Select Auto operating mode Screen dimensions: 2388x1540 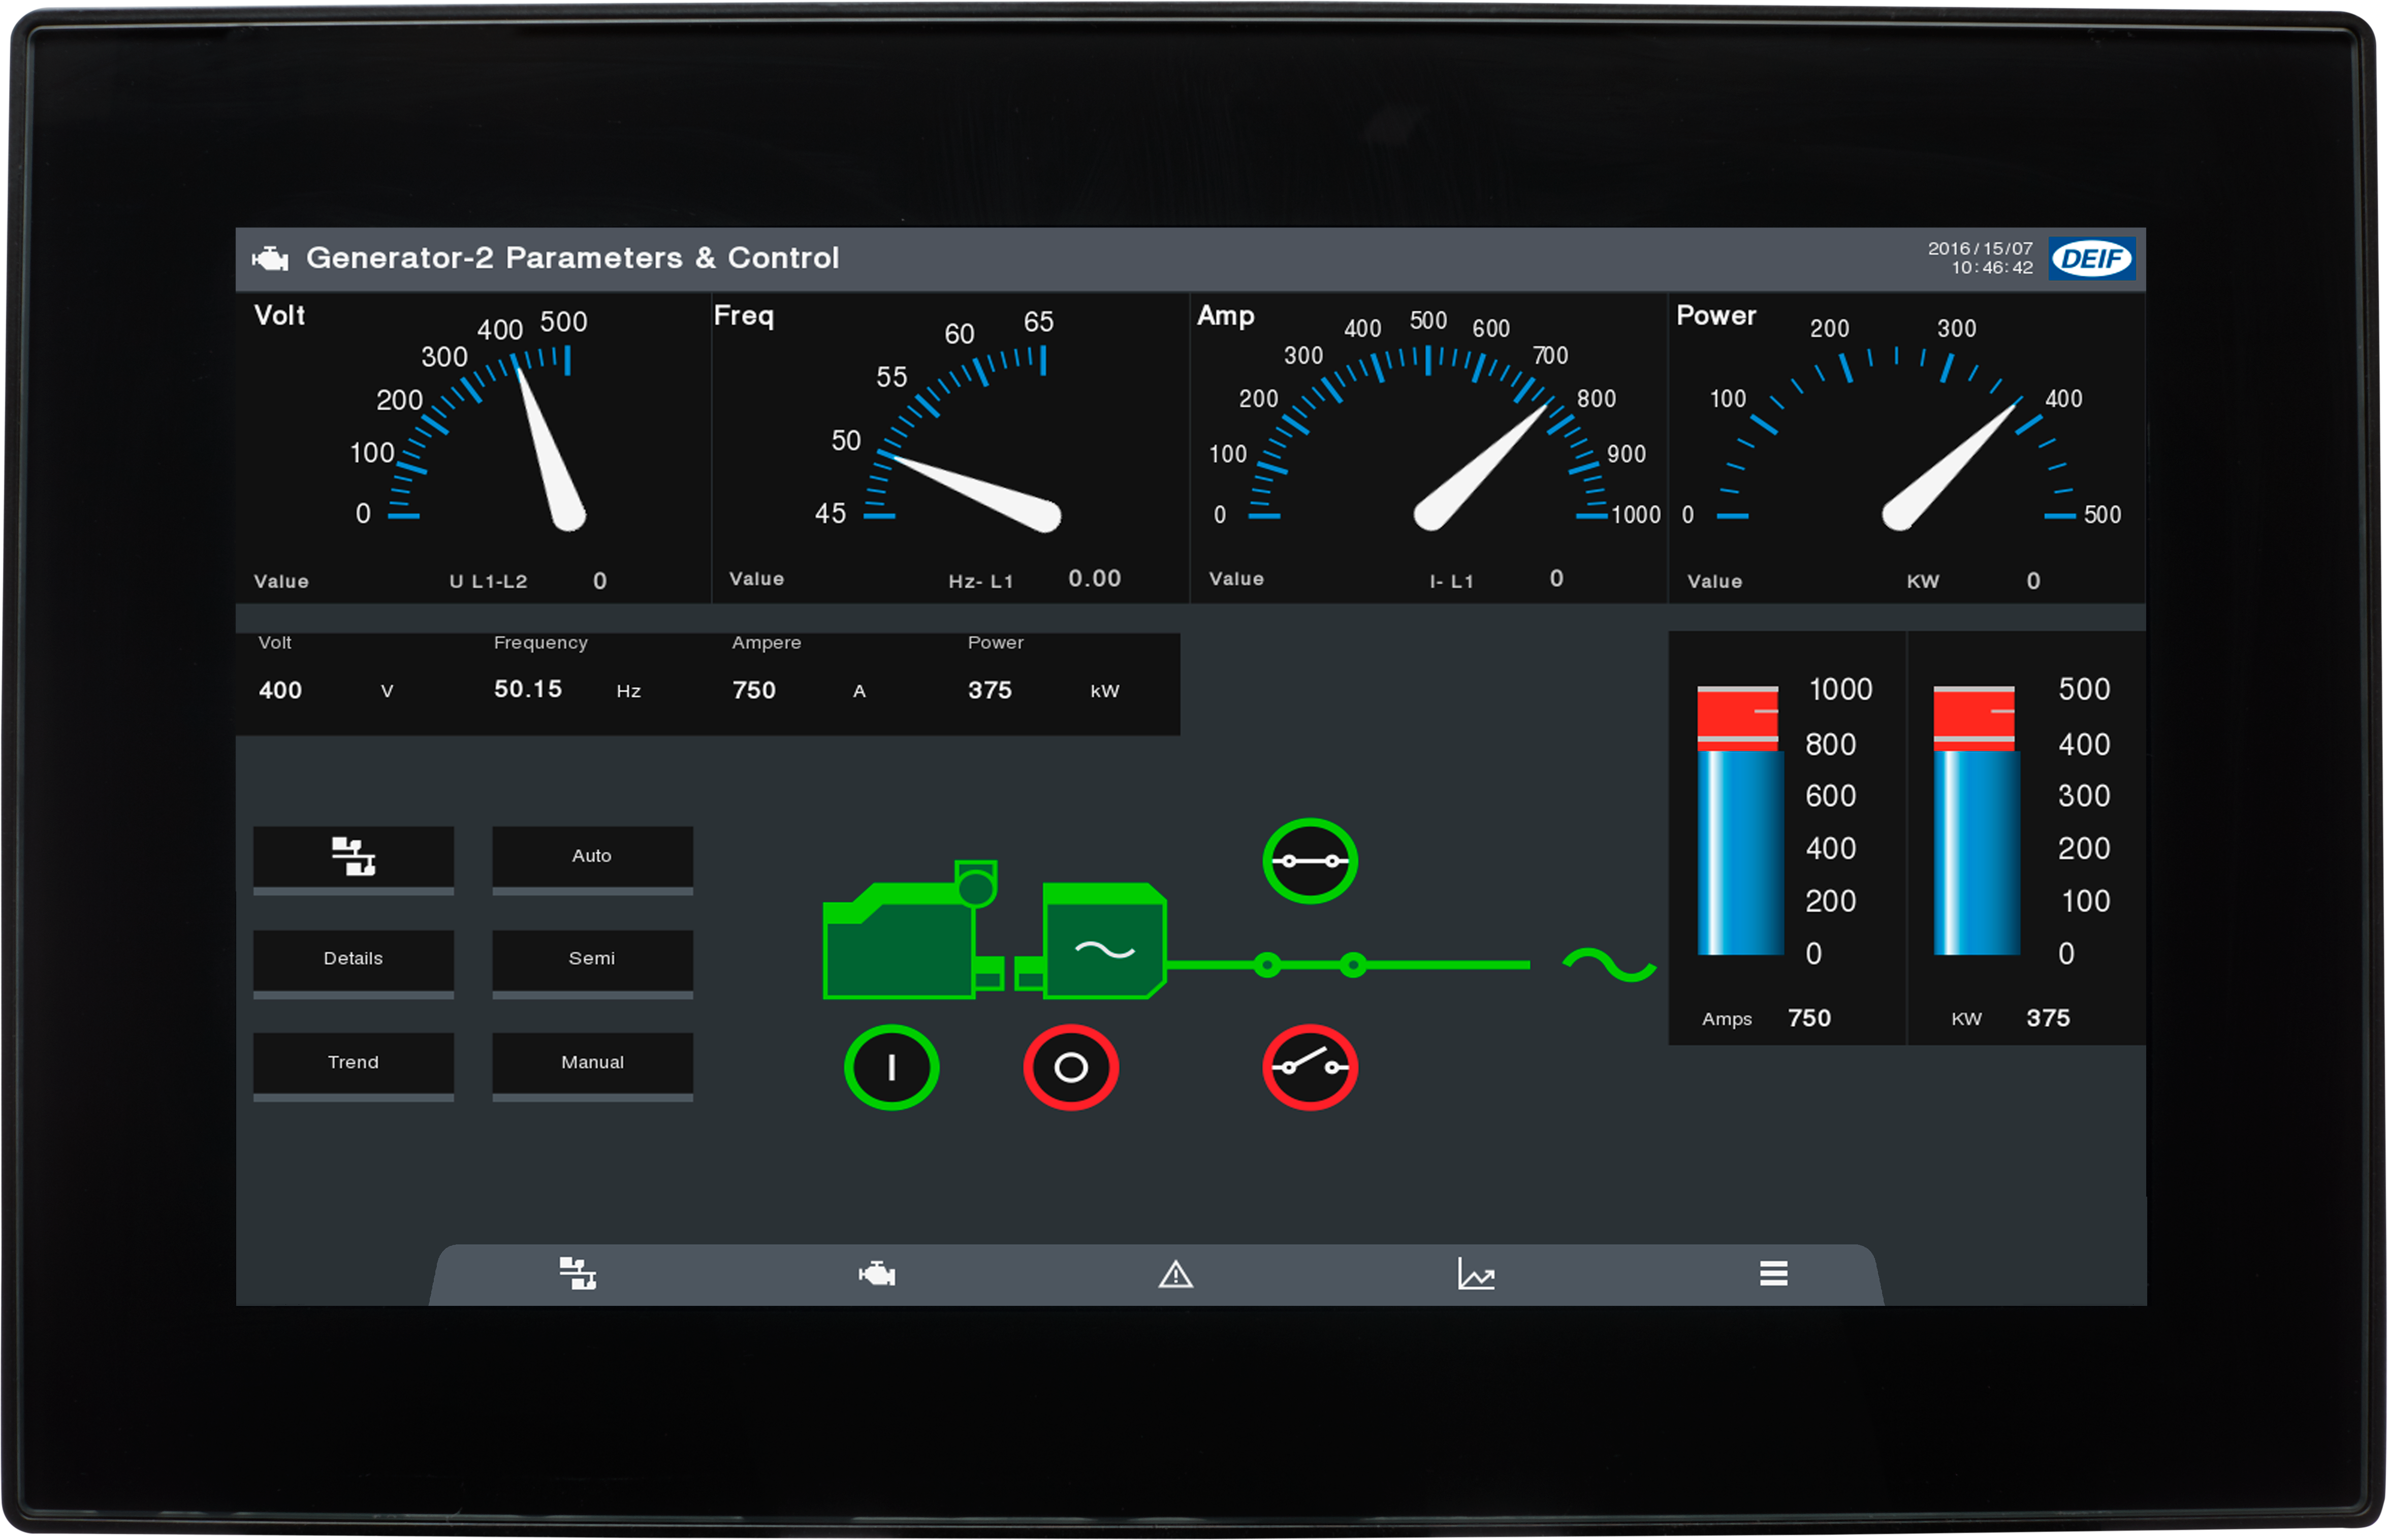pos(592,857)
